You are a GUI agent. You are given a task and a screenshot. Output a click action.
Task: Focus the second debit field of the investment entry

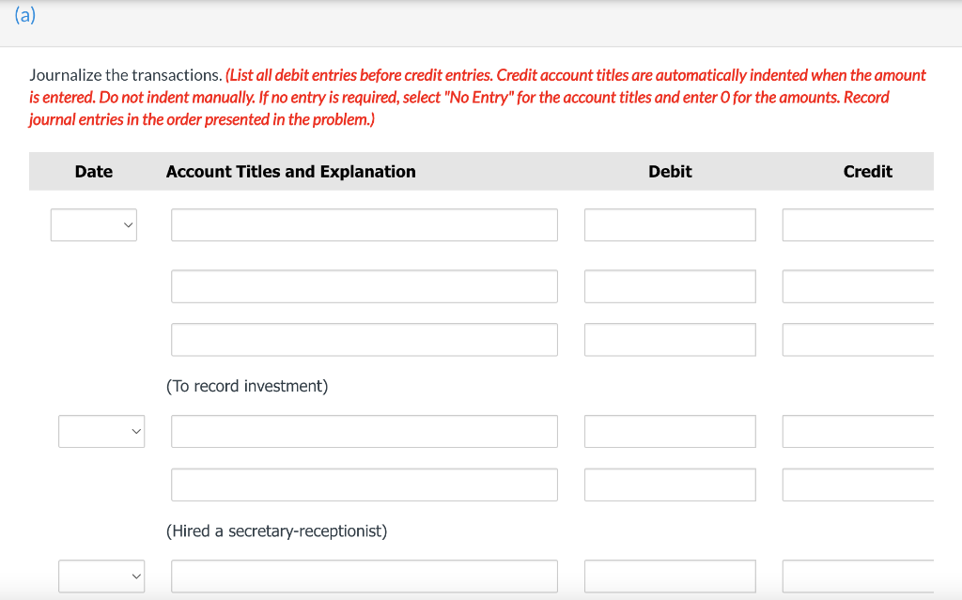[670, 286]
